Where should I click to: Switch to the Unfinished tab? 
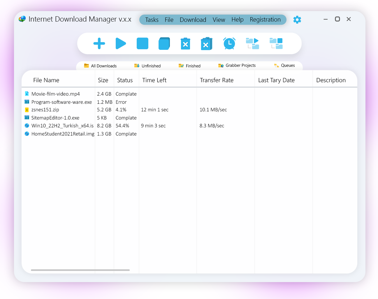tap(147, 66)
